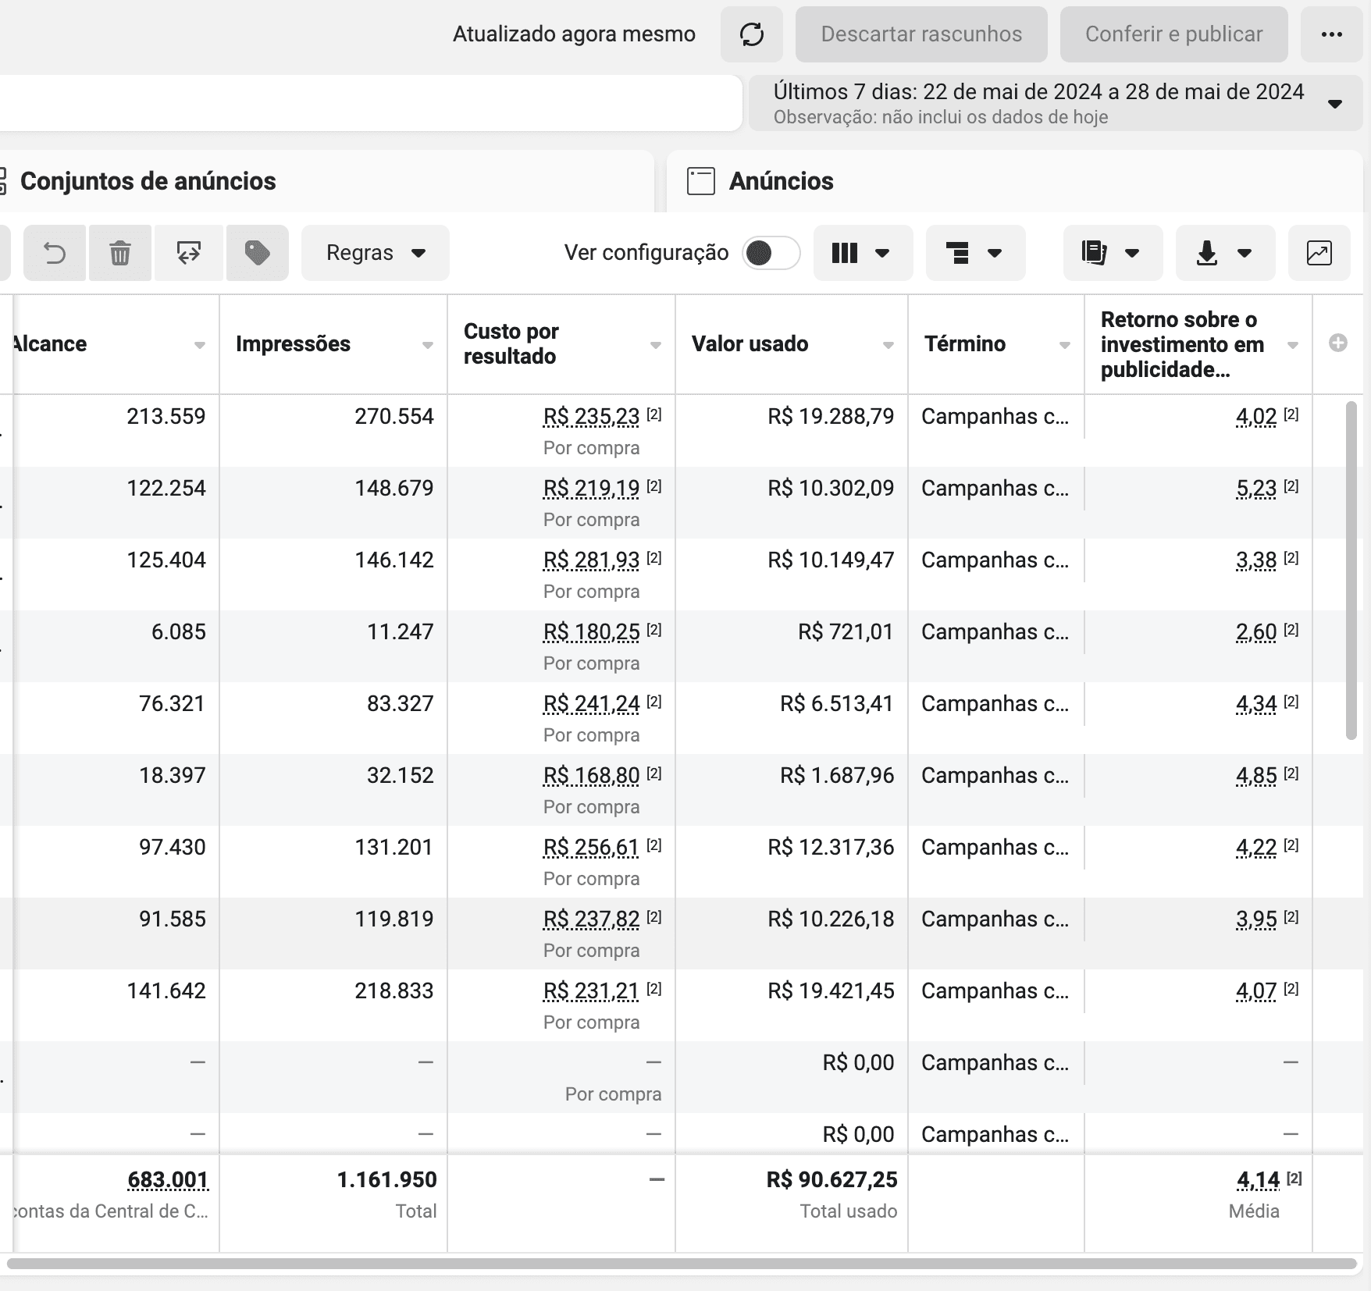Click the vertical table scrollbar
This screenshot has width=1371, height=1291.
(x=1351, y=570)
